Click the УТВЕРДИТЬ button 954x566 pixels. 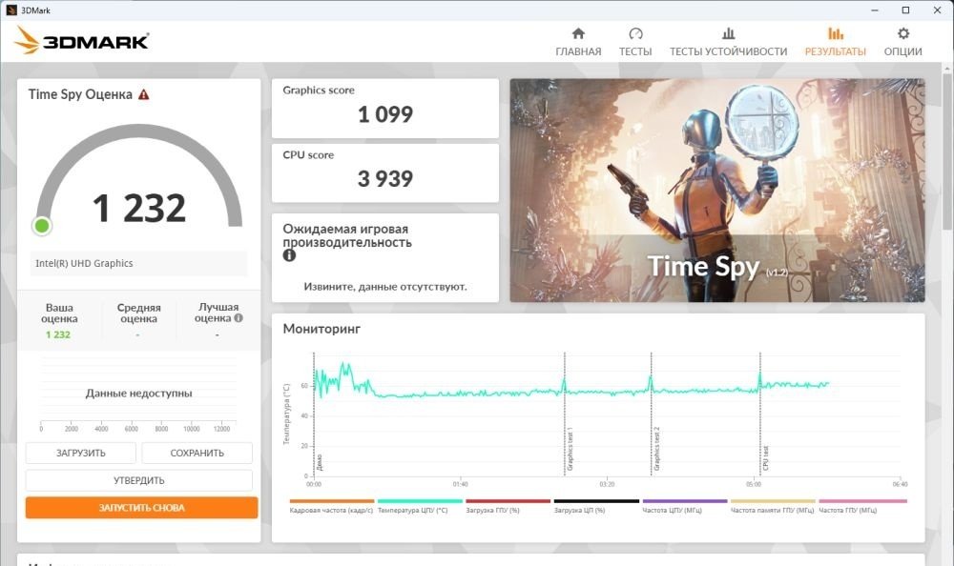138,480
